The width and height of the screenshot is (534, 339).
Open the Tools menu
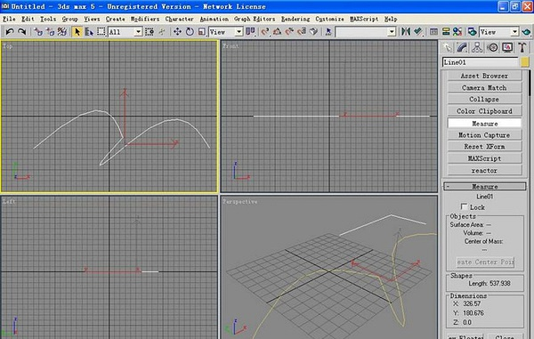pos(48,19)
